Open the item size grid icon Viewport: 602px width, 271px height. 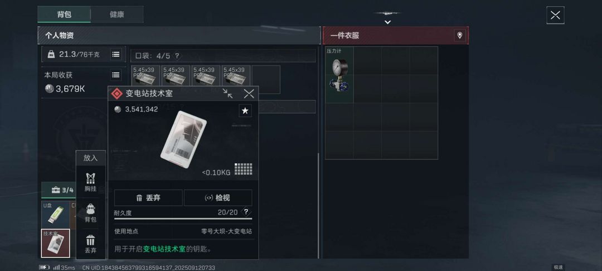(x=244, y=169)
